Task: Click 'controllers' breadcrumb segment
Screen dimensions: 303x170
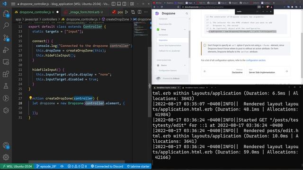Action: click(49, 19)
